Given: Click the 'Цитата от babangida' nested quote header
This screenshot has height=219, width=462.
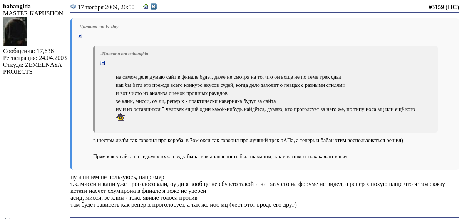Looking at the screenshot, I should (124, 54).
